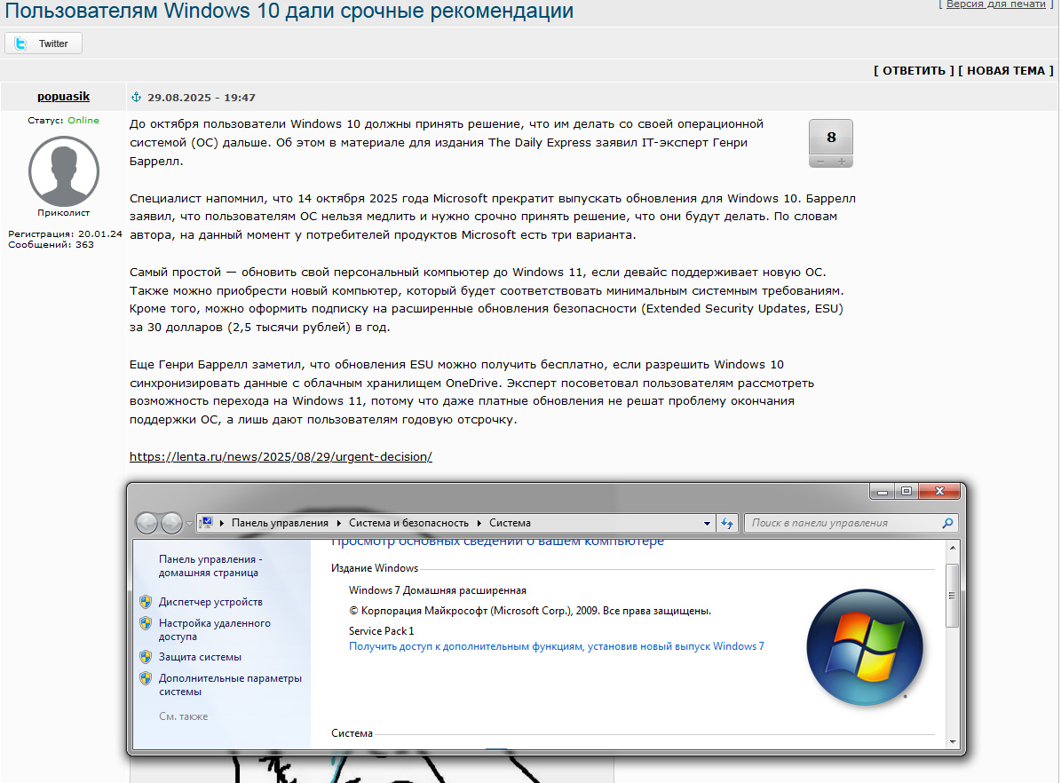The width and height of the screenshot is (1061, 783).
Task: Open Панель управления - домашняя страница
Action: tap(210, 565)
